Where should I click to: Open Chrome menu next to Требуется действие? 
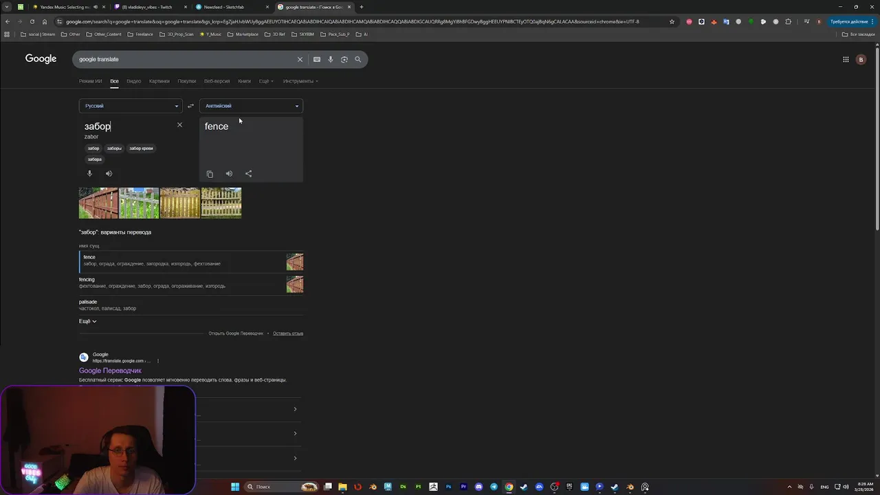click(x=874, y=21)
